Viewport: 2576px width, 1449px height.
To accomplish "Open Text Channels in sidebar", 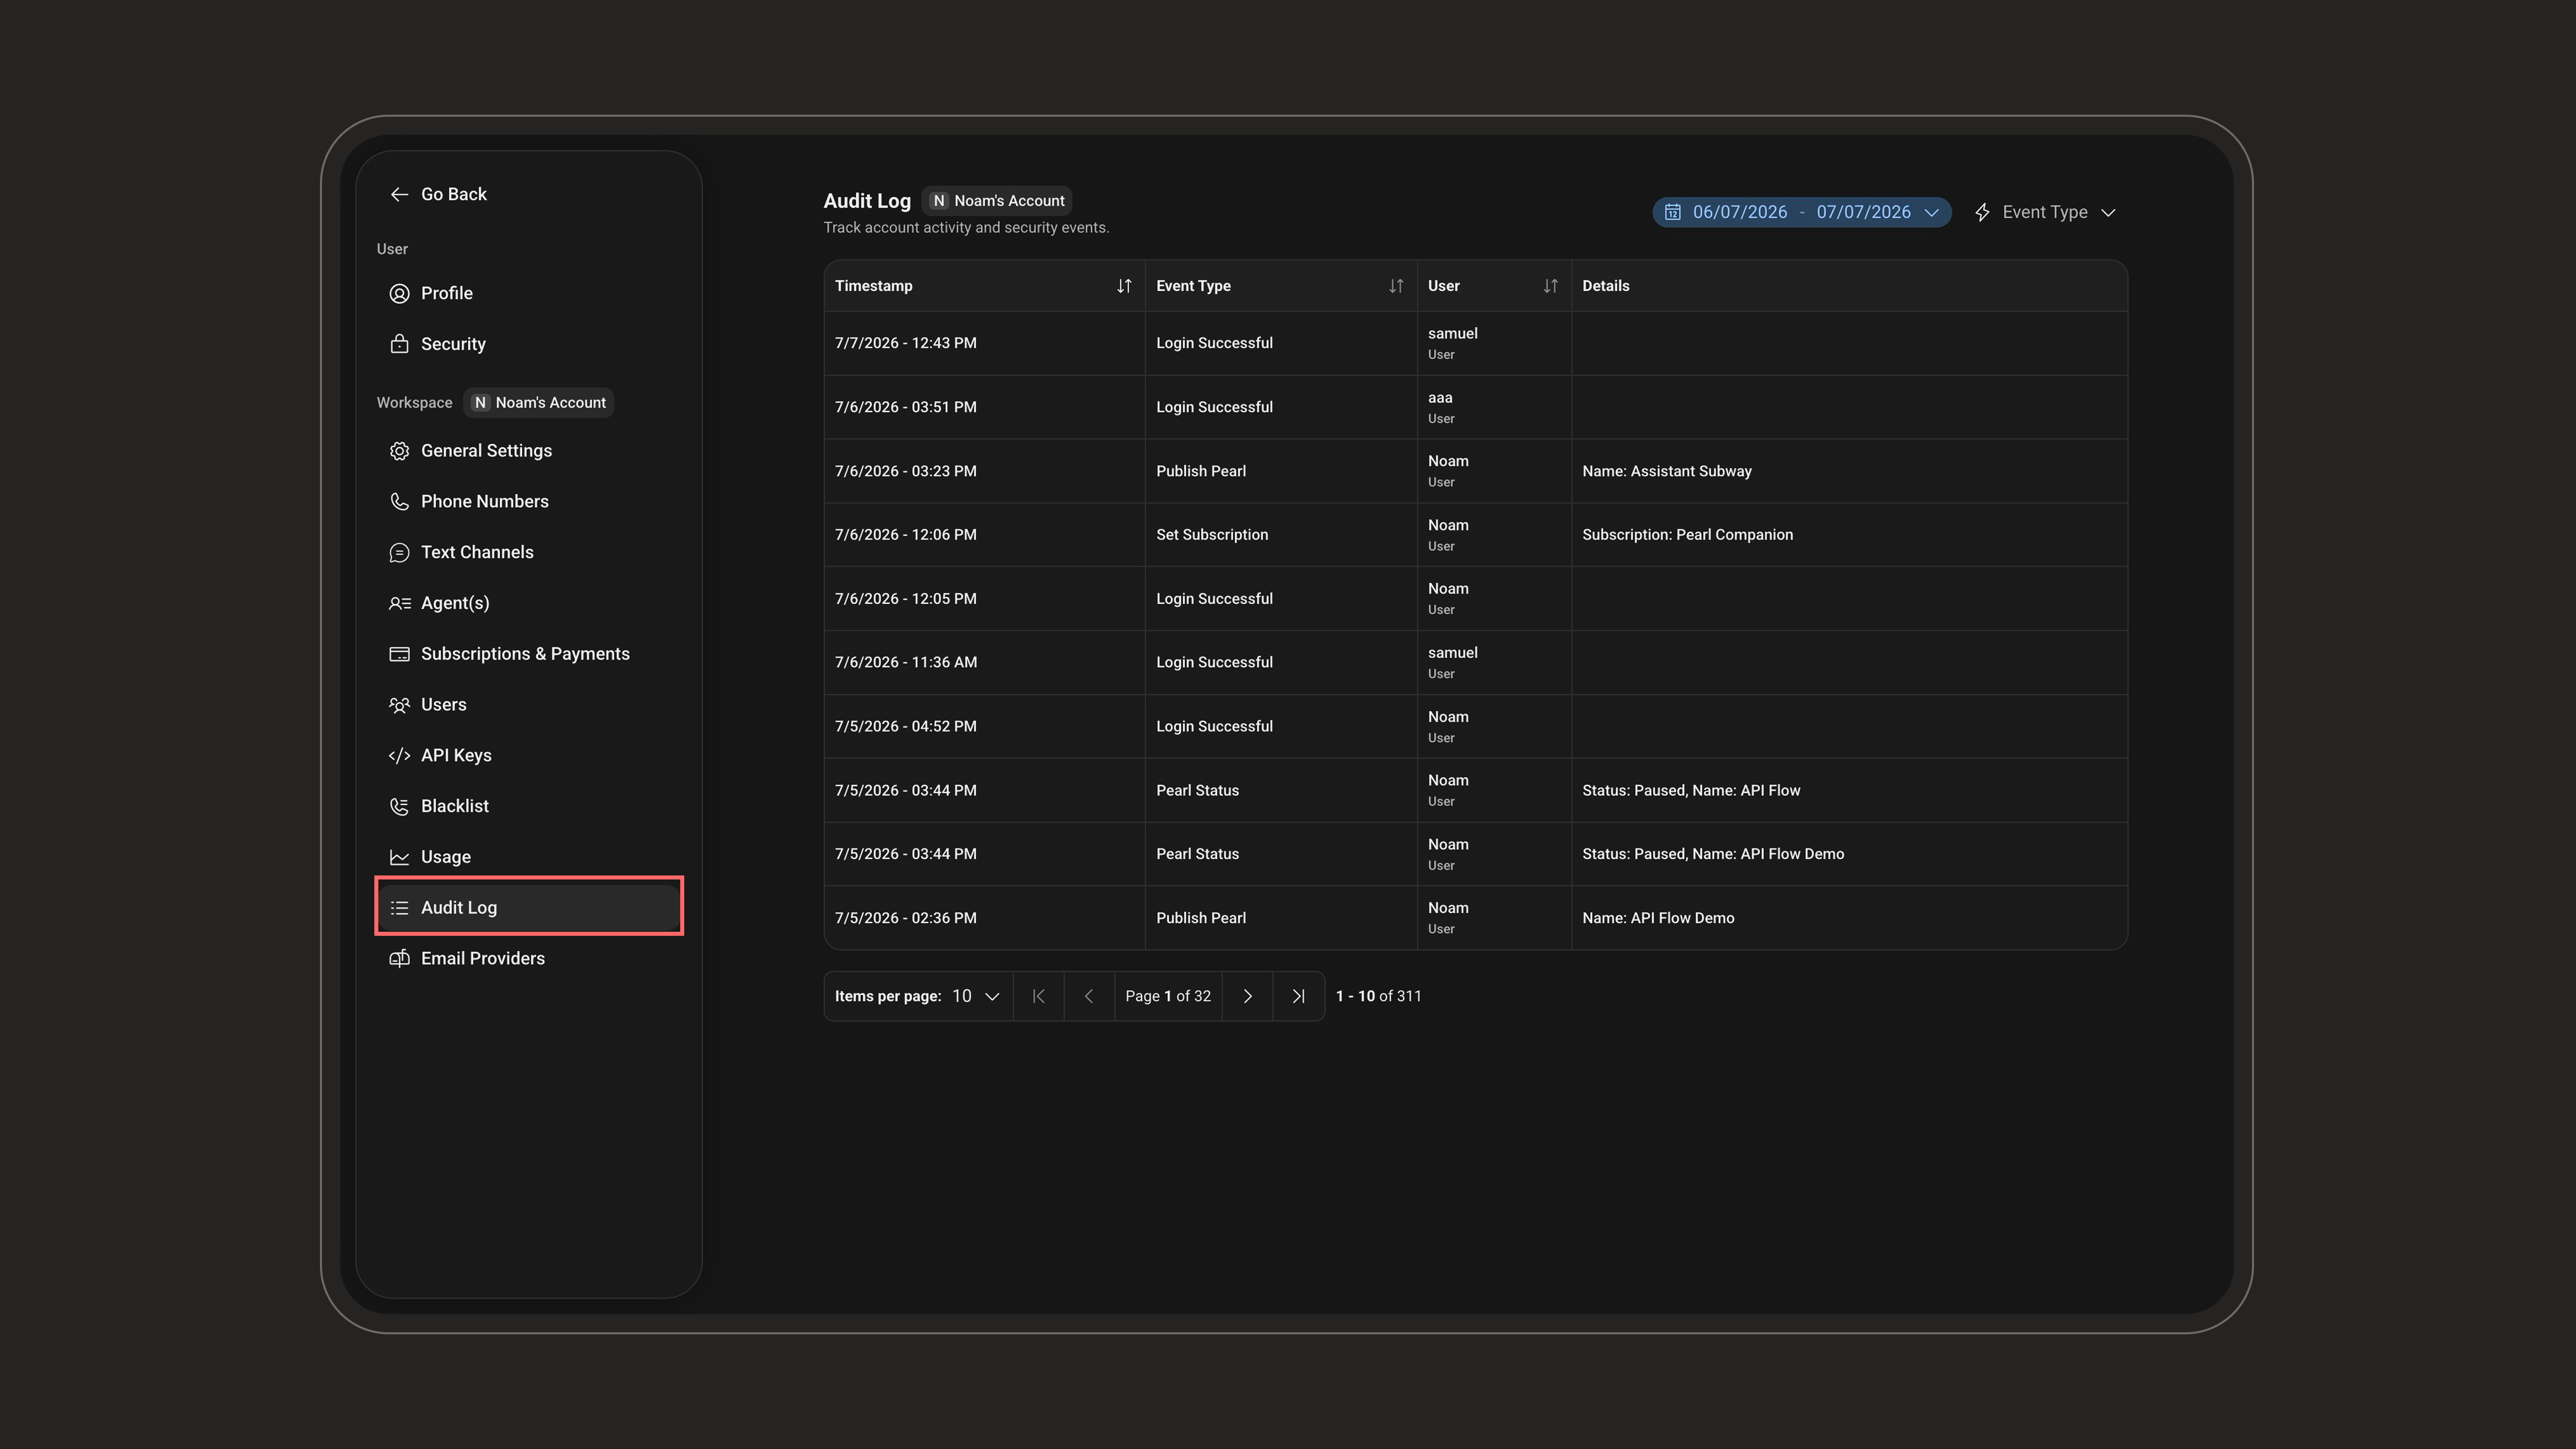I will point(529,553).
